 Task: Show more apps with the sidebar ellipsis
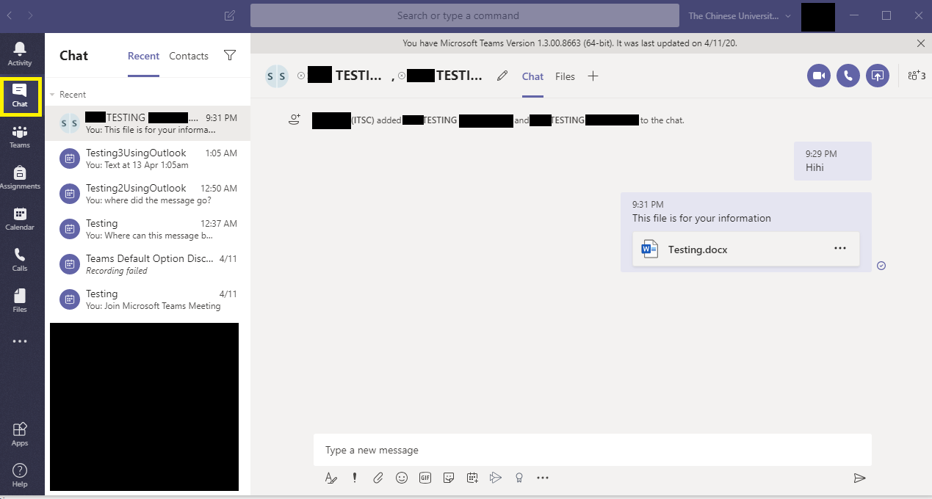20,341
